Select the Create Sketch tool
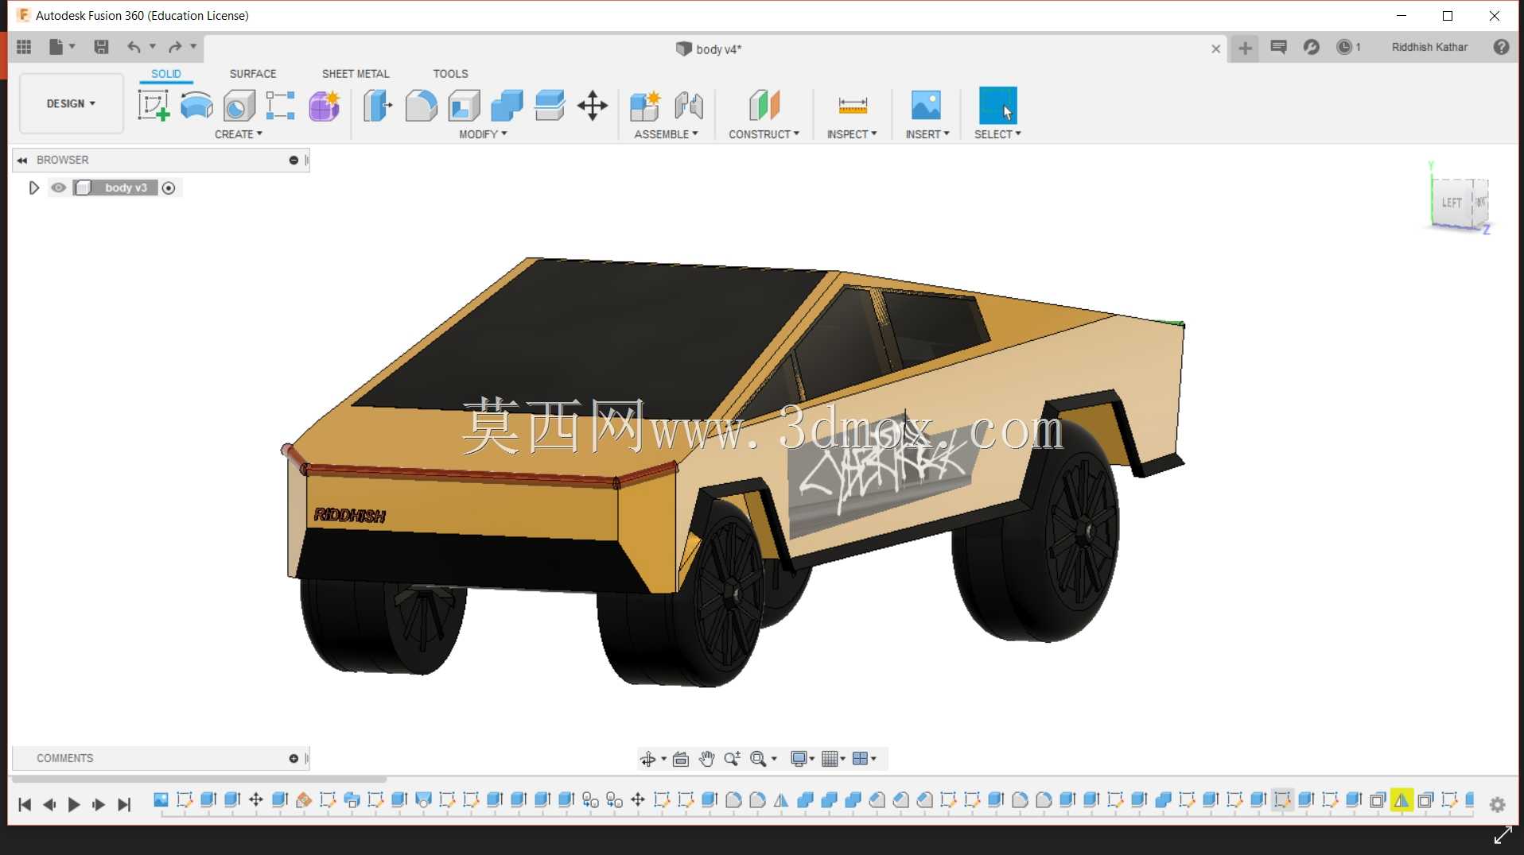The image size is (1524, 855). [x=154, y=105]
